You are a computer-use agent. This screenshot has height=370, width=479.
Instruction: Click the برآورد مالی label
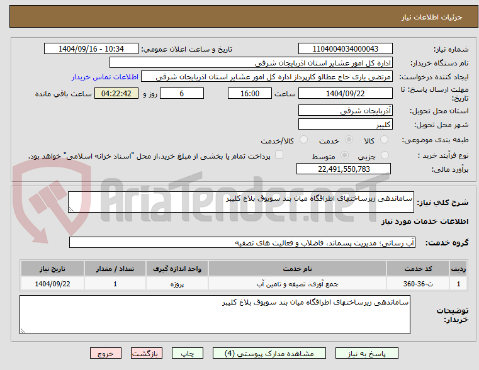pyautogui.click(x=450, y=169)
